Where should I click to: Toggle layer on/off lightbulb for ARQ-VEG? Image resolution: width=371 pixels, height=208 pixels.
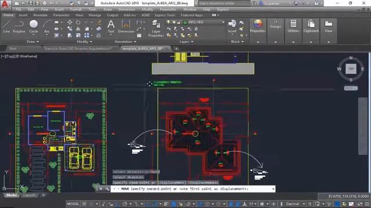point(168,22)
